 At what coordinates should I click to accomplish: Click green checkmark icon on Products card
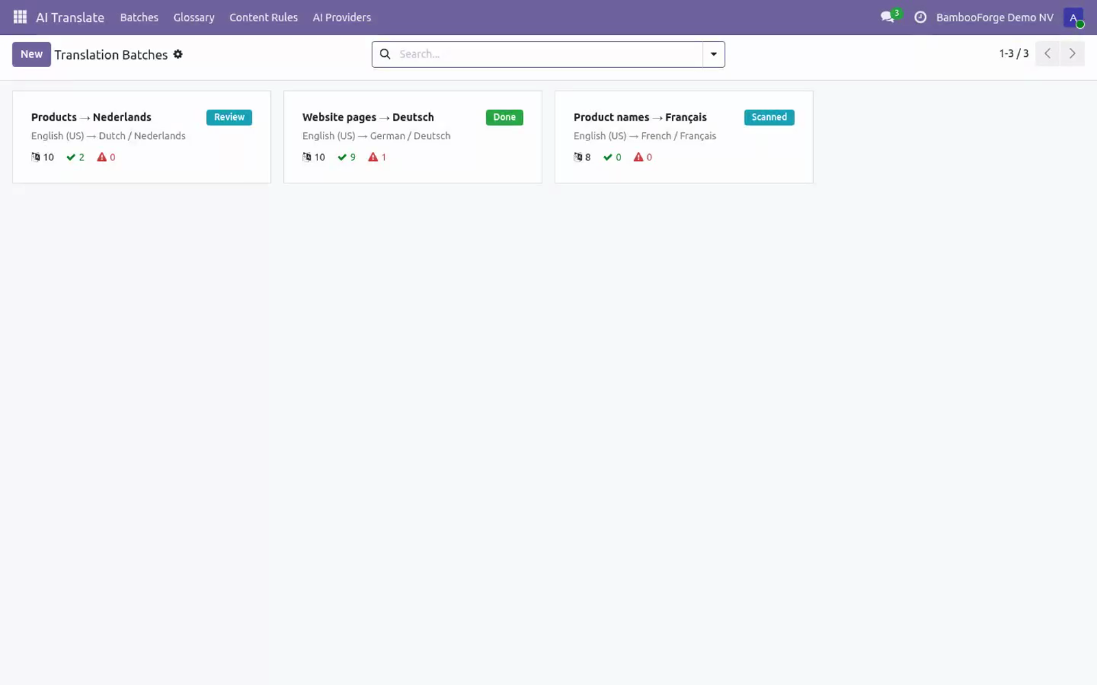(x=71, y=157)
